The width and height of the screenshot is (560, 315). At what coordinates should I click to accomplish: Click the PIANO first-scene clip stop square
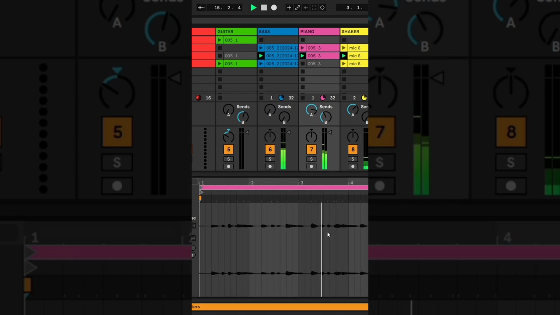(302, 40)
